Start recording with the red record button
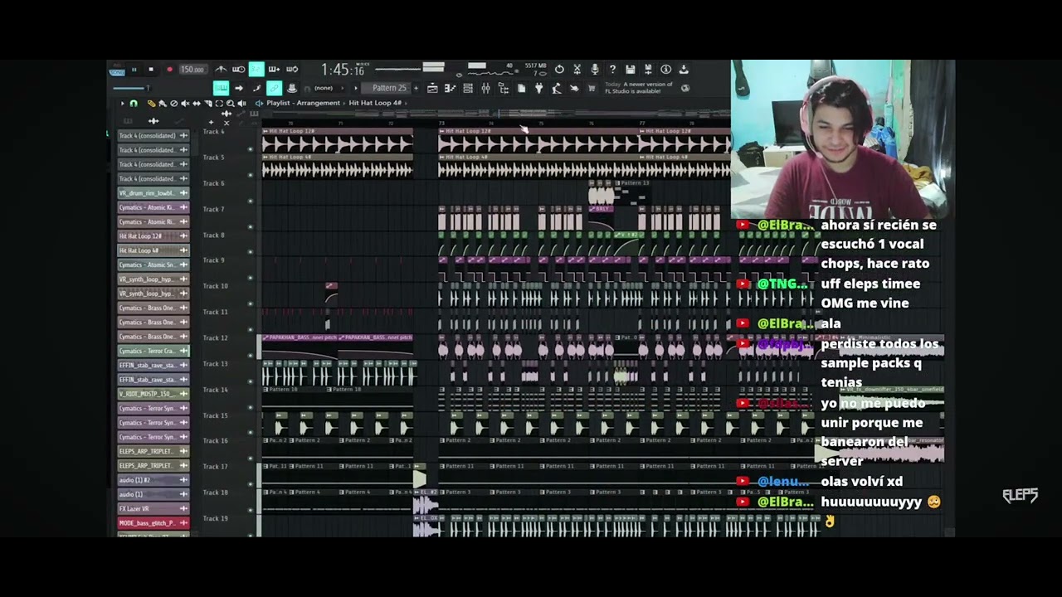This screenshot has width=1062, height=597. pos(169,70)
